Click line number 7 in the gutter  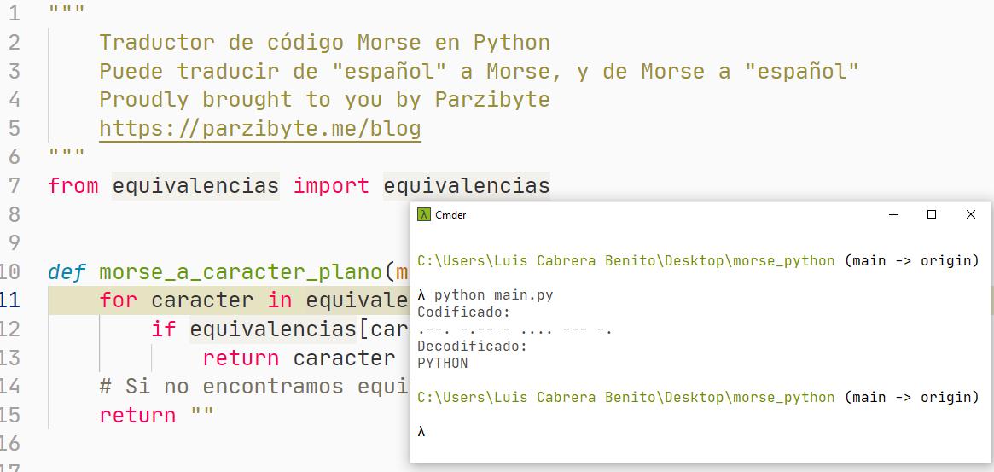tap(14, 186)
